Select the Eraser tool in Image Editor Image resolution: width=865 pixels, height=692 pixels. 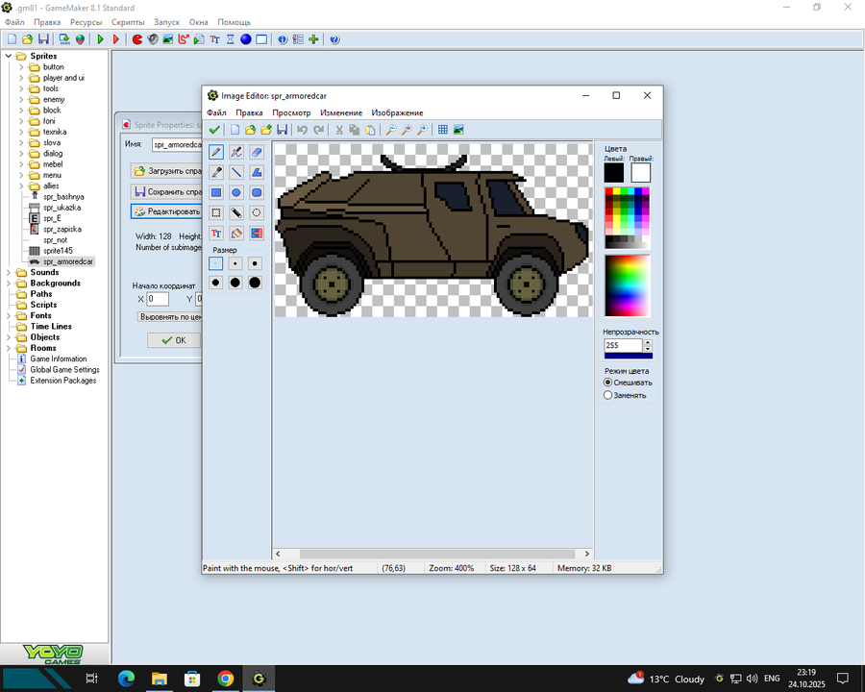pos(257,152)
